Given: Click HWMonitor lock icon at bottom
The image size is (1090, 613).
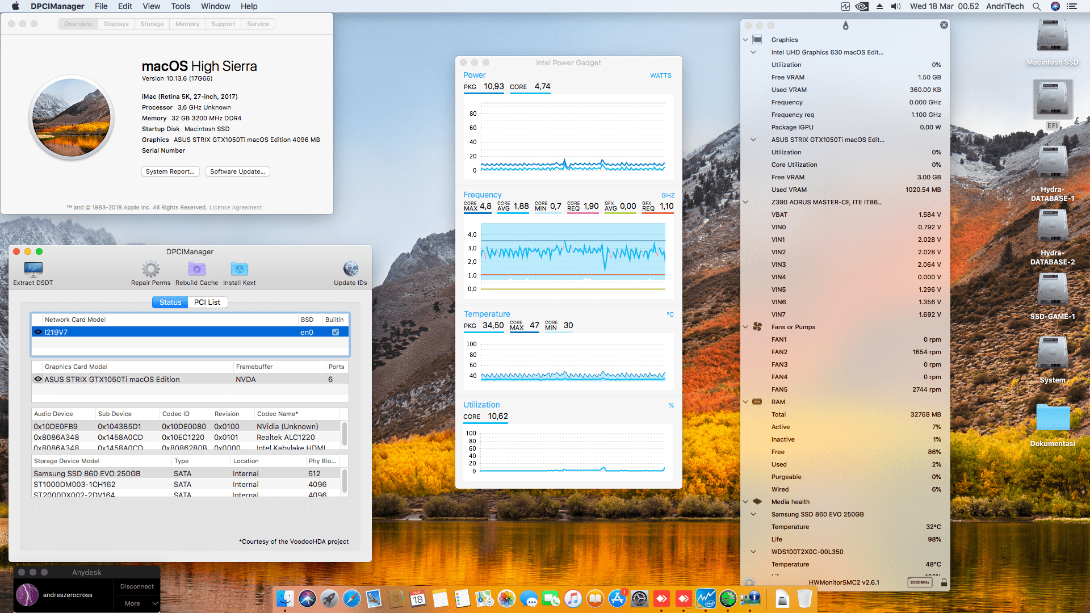Looking at the screenshot, I should point(944,582).
